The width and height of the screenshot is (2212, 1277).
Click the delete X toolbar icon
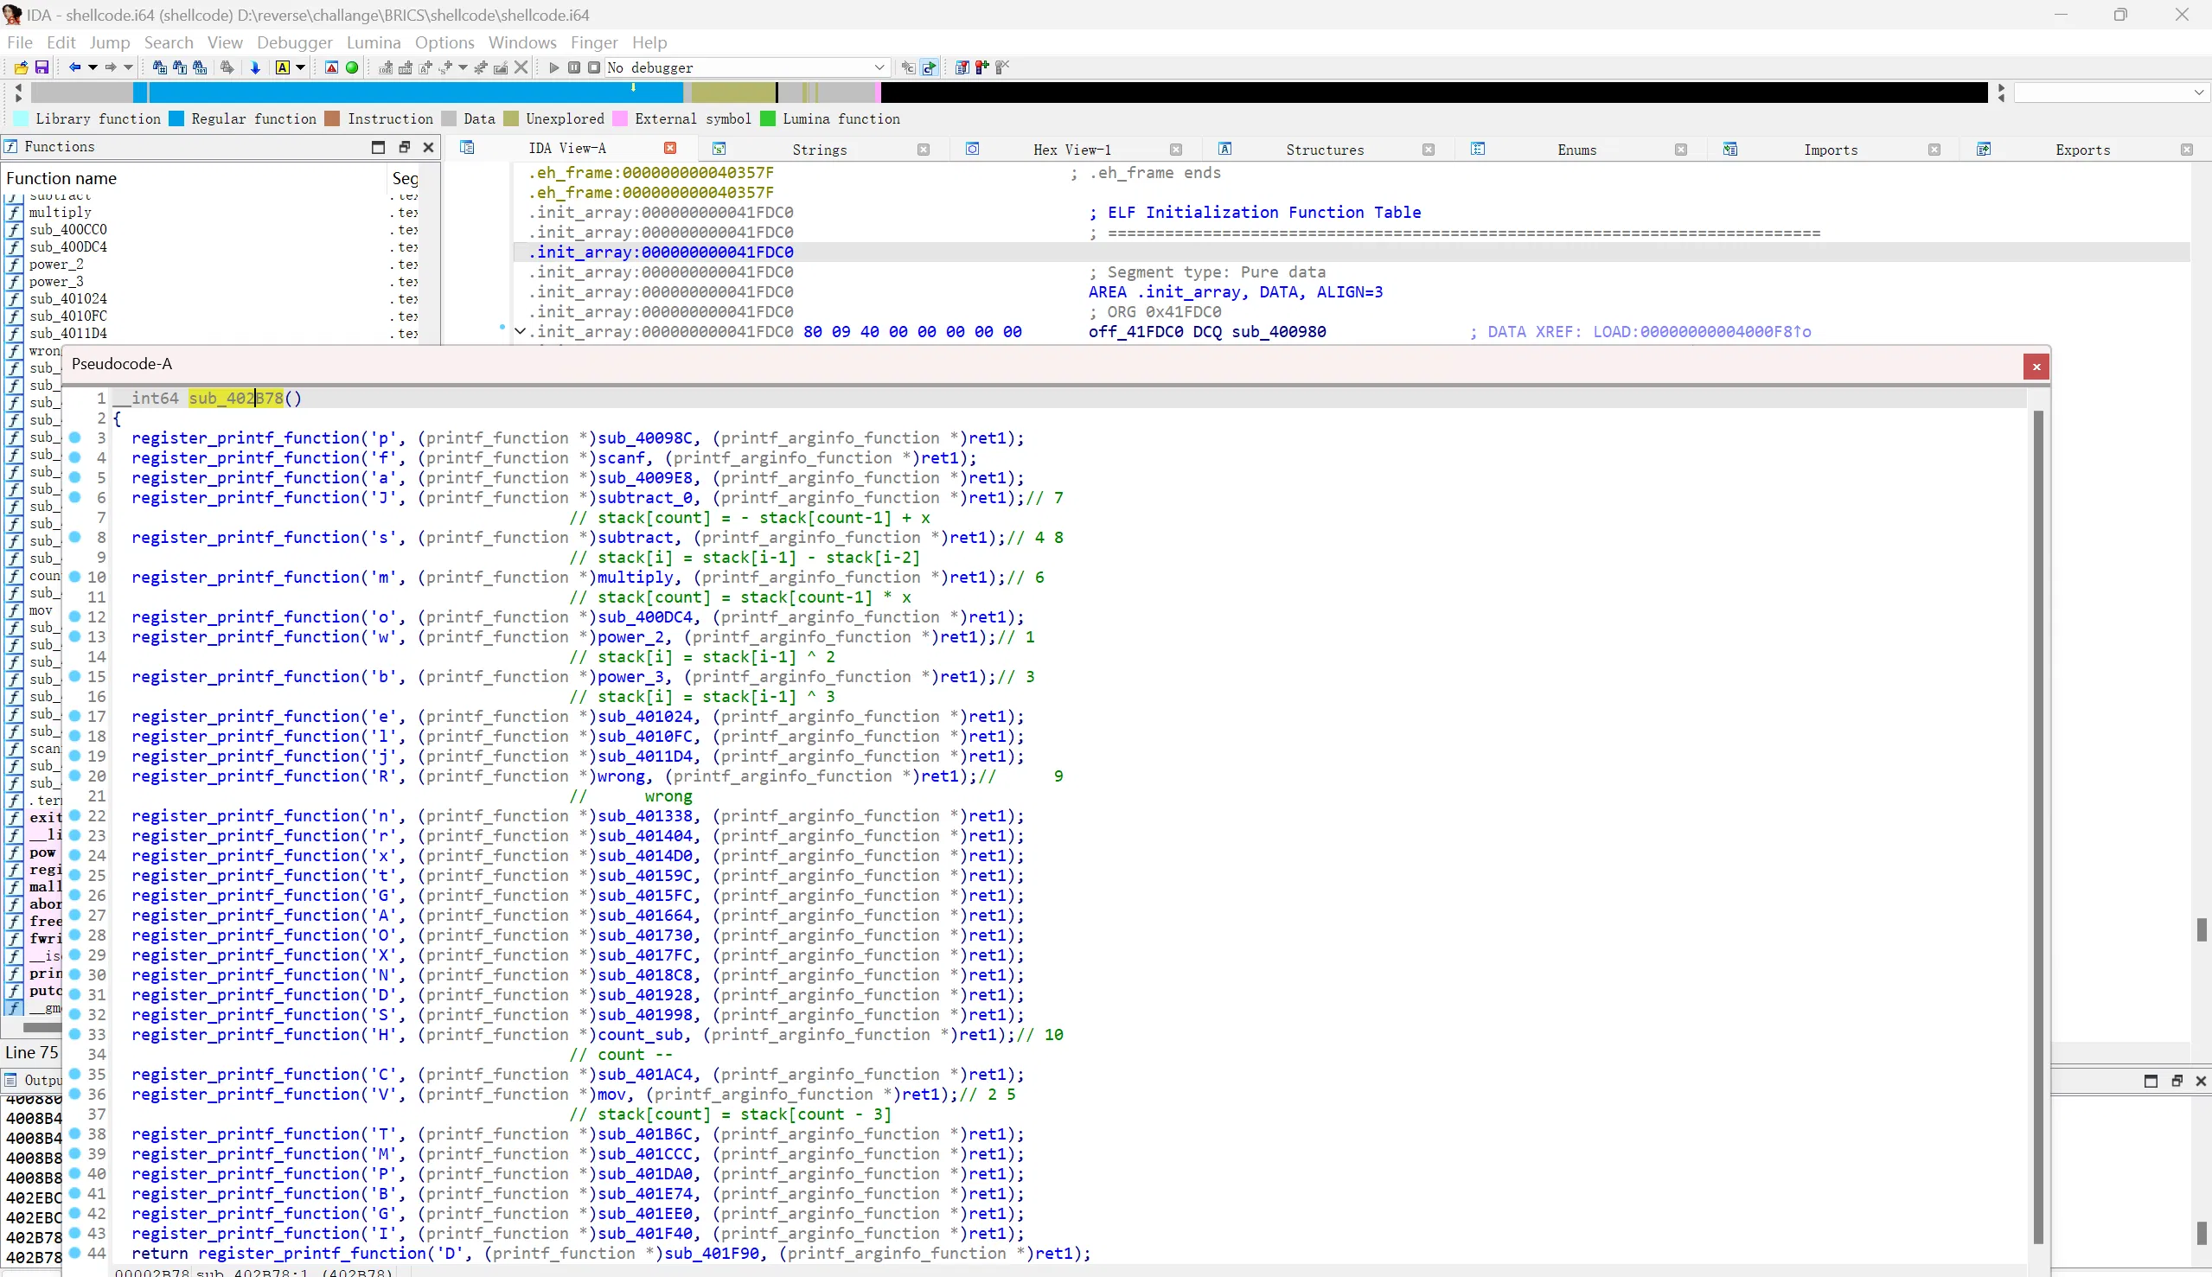coord(521,67)
